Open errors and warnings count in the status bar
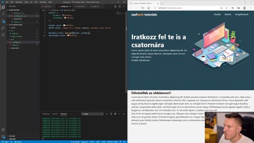Screen dimensions: 254x143 pos(18,142)
